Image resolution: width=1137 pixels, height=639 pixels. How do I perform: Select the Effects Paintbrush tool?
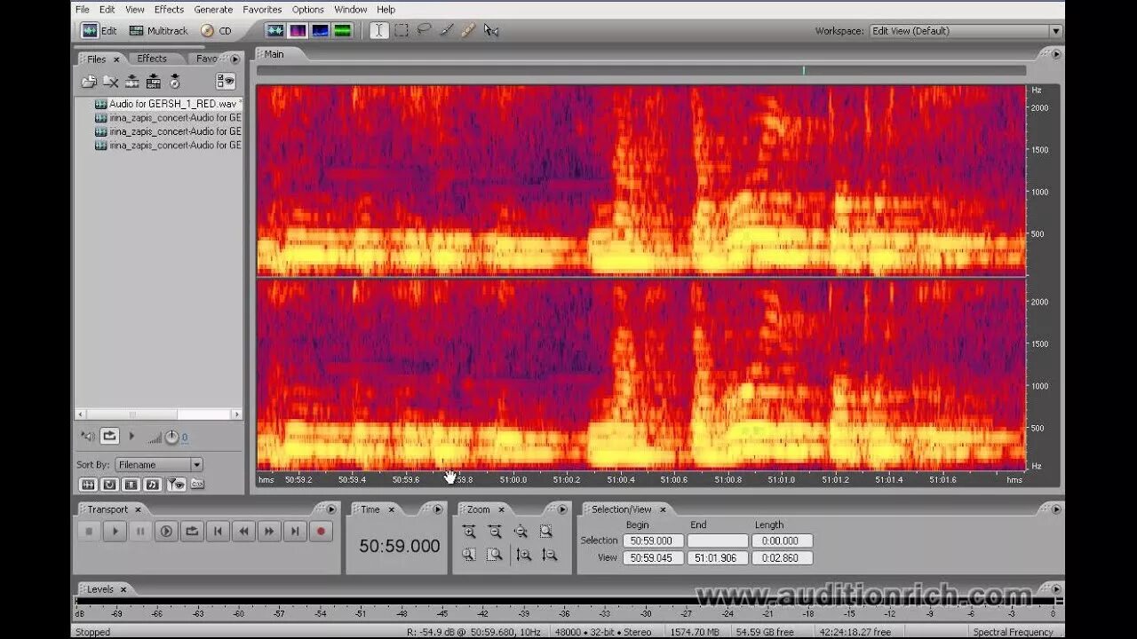[446, 30]
